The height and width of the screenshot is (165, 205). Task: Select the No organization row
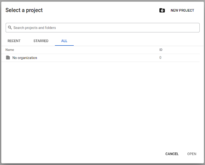click(100, 58)
